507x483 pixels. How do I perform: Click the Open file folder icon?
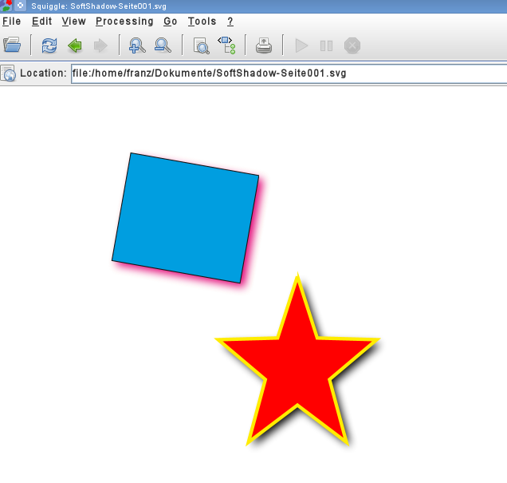(11, 46)
